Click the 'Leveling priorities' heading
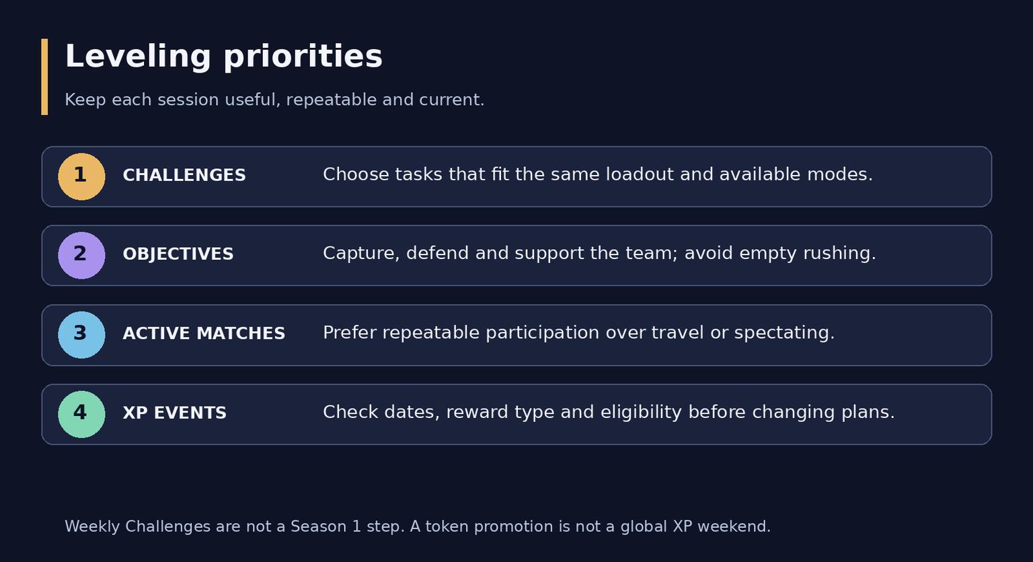Screen dimensions: 1033x562 [223, 57]
